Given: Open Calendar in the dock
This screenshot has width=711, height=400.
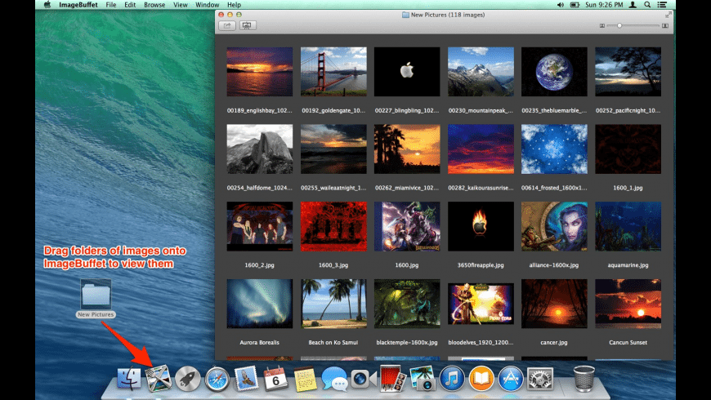Looking at the screenshot, I should coord(275,378).
